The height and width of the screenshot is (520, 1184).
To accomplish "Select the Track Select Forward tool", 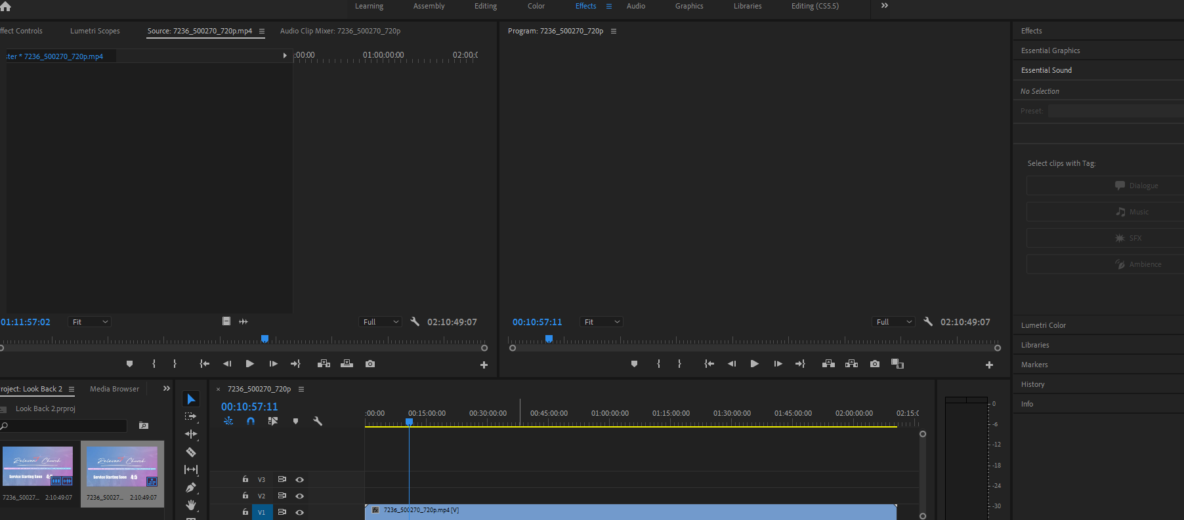I will pos(191,416).
